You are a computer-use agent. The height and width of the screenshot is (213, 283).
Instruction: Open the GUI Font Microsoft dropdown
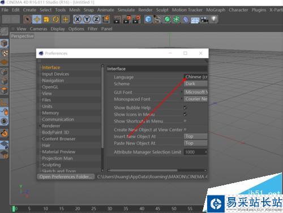[196, 92]
